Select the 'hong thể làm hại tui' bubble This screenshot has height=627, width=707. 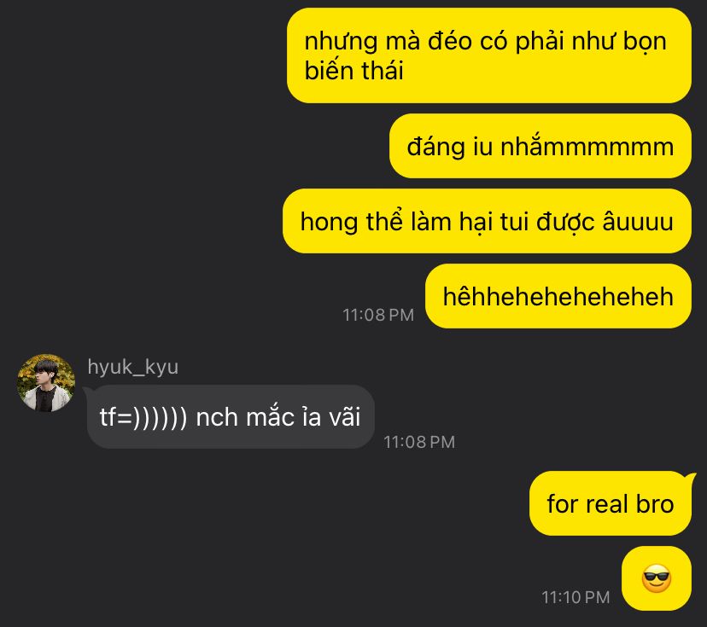tap(487, 221)
